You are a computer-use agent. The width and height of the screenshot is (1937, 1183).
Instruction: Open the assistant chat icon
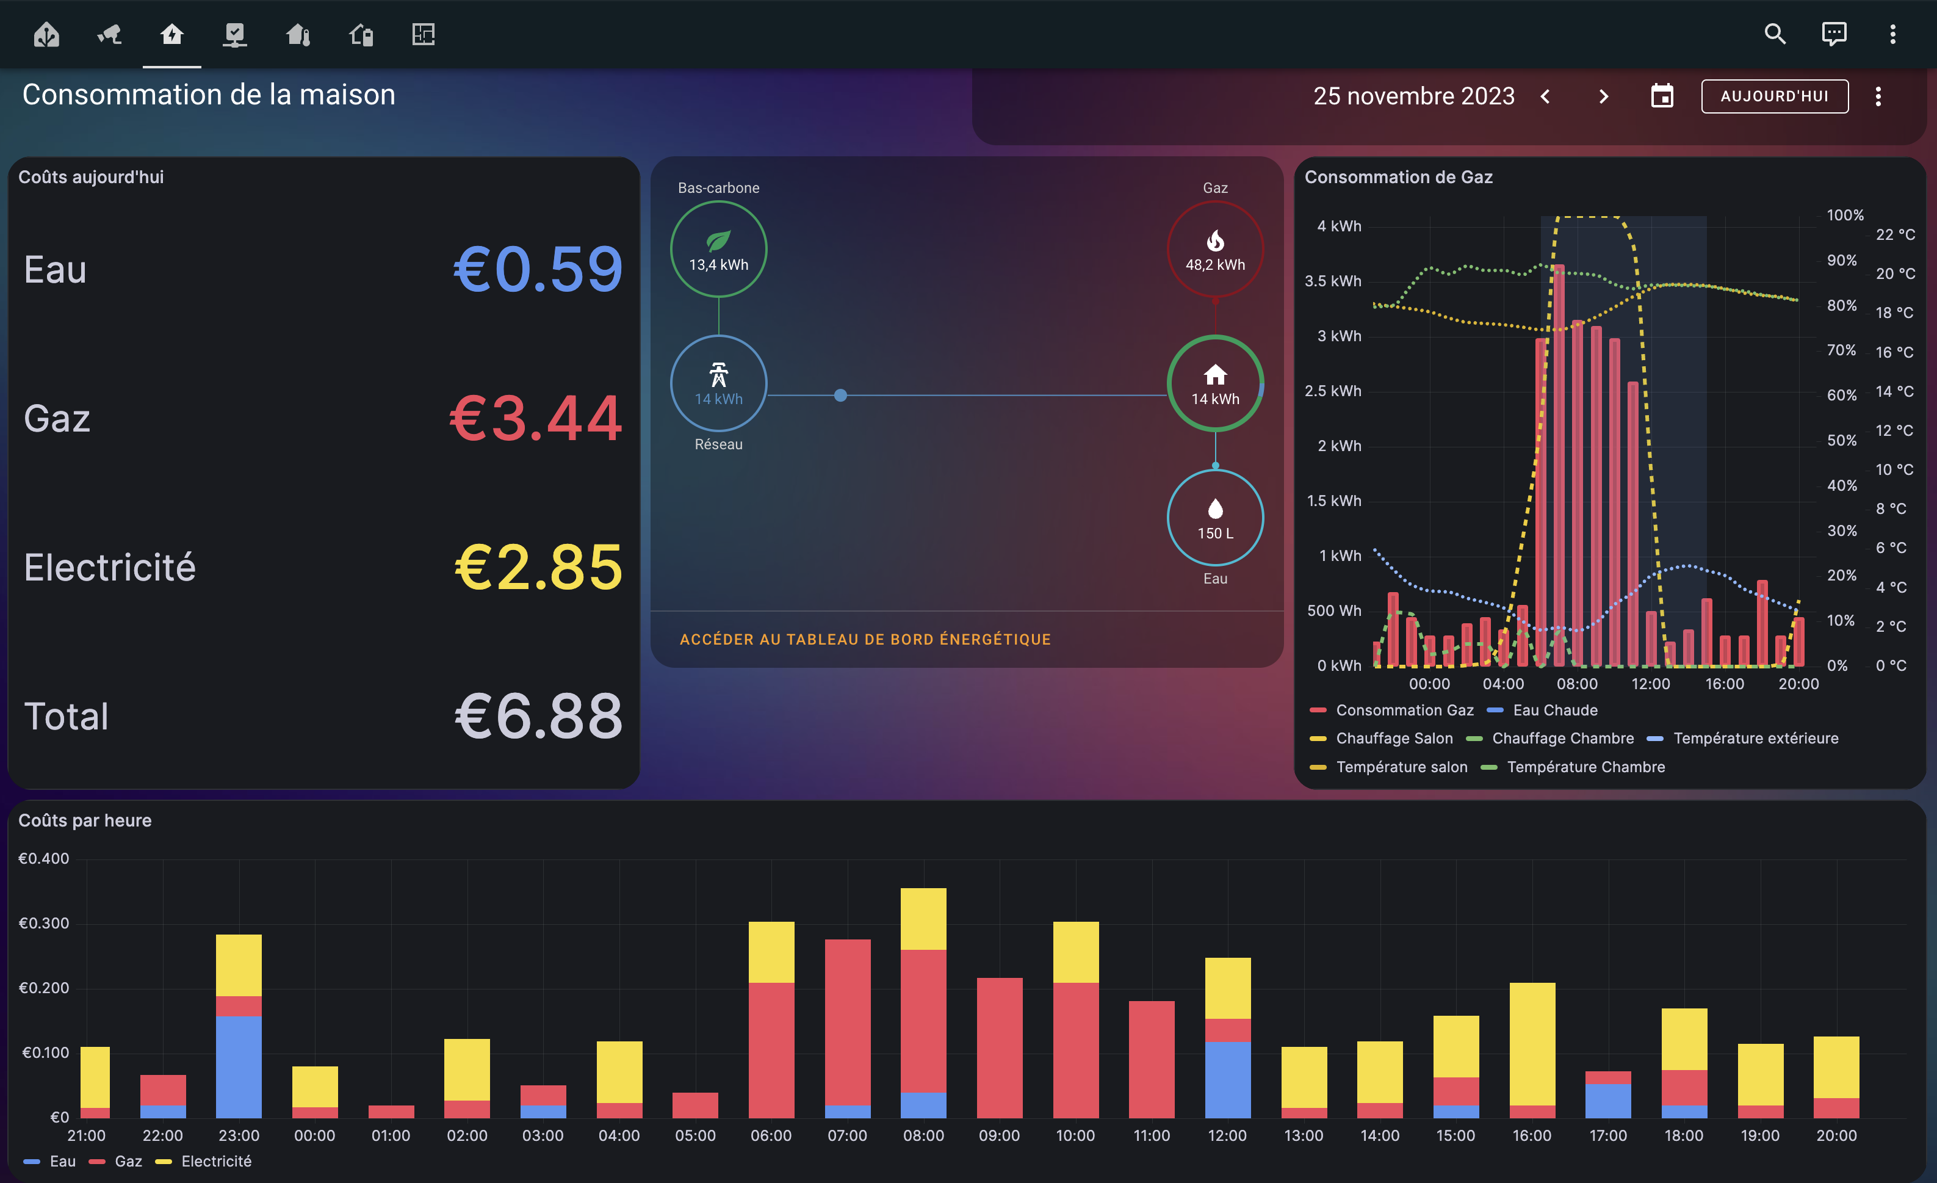pyautogui.click(x=1834, y=34)
